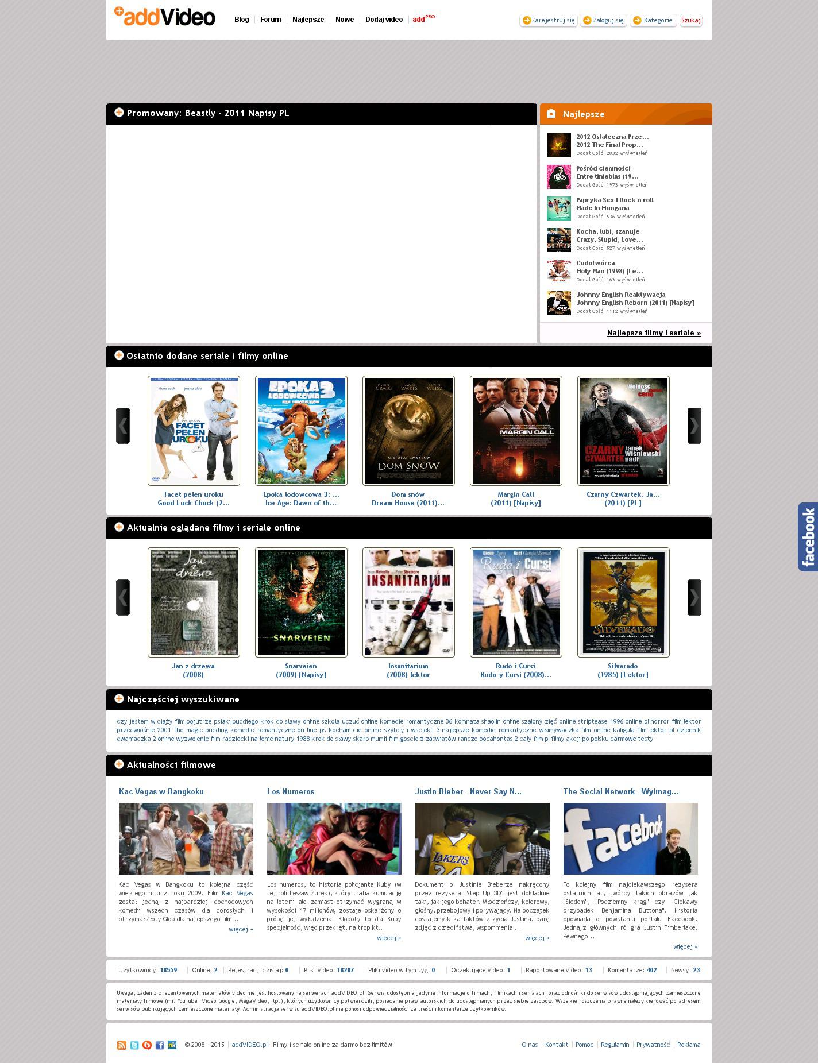
Task: Open the Facebook icon in the footer
Action: click(x=160, y=1045)
